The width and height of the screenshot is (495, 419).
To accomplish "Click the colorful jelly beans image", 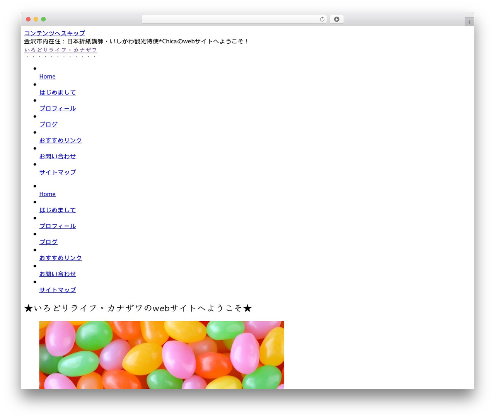I will click(162, 355).
